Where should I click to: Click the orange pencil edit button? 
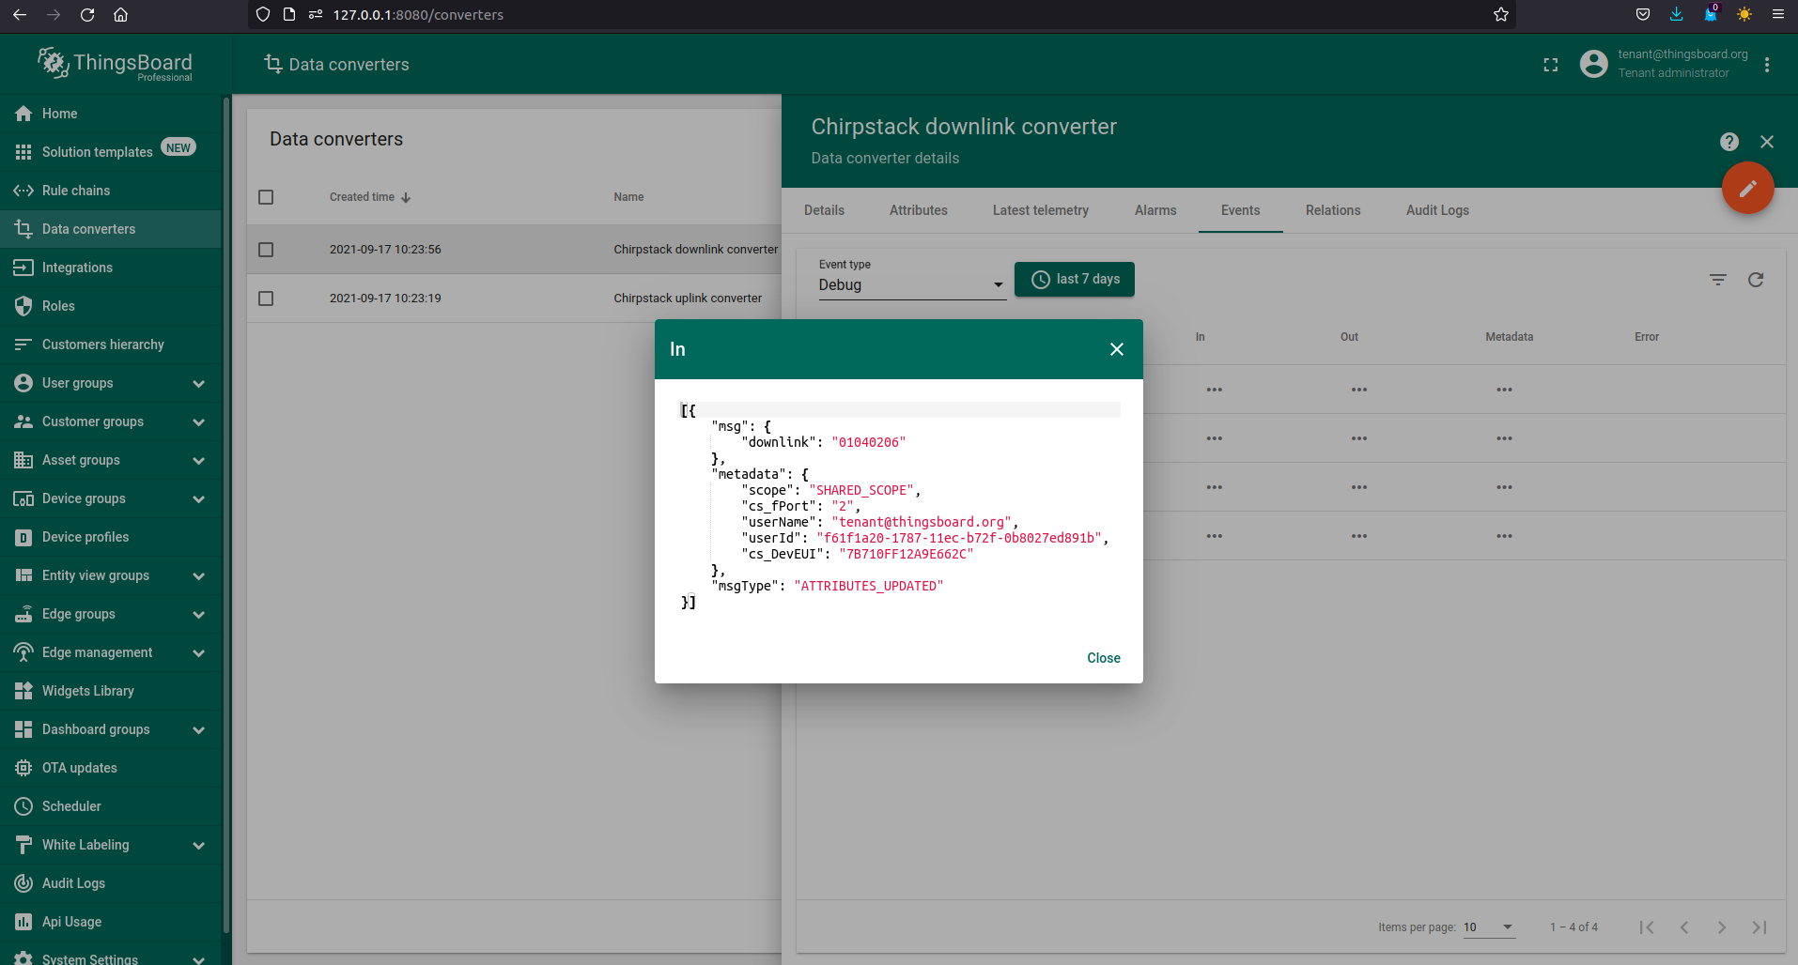(1747, 189)
